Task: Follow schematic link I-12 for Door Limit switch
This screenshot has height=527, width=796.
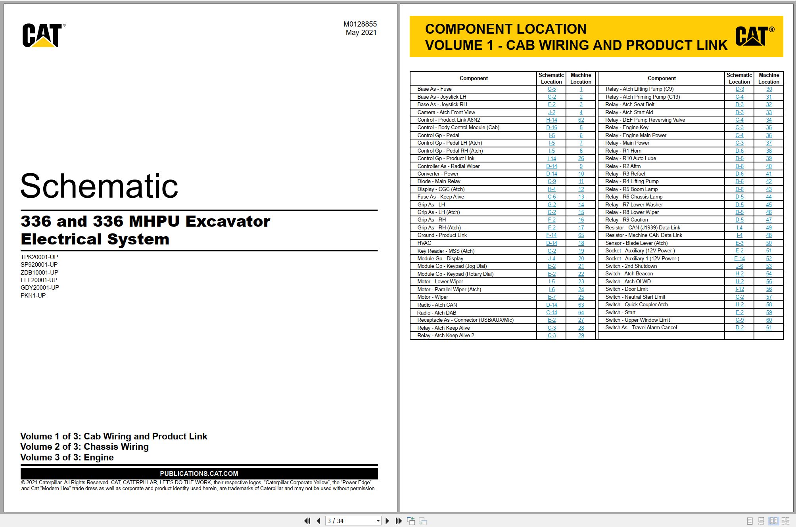Action: [739, 289]
